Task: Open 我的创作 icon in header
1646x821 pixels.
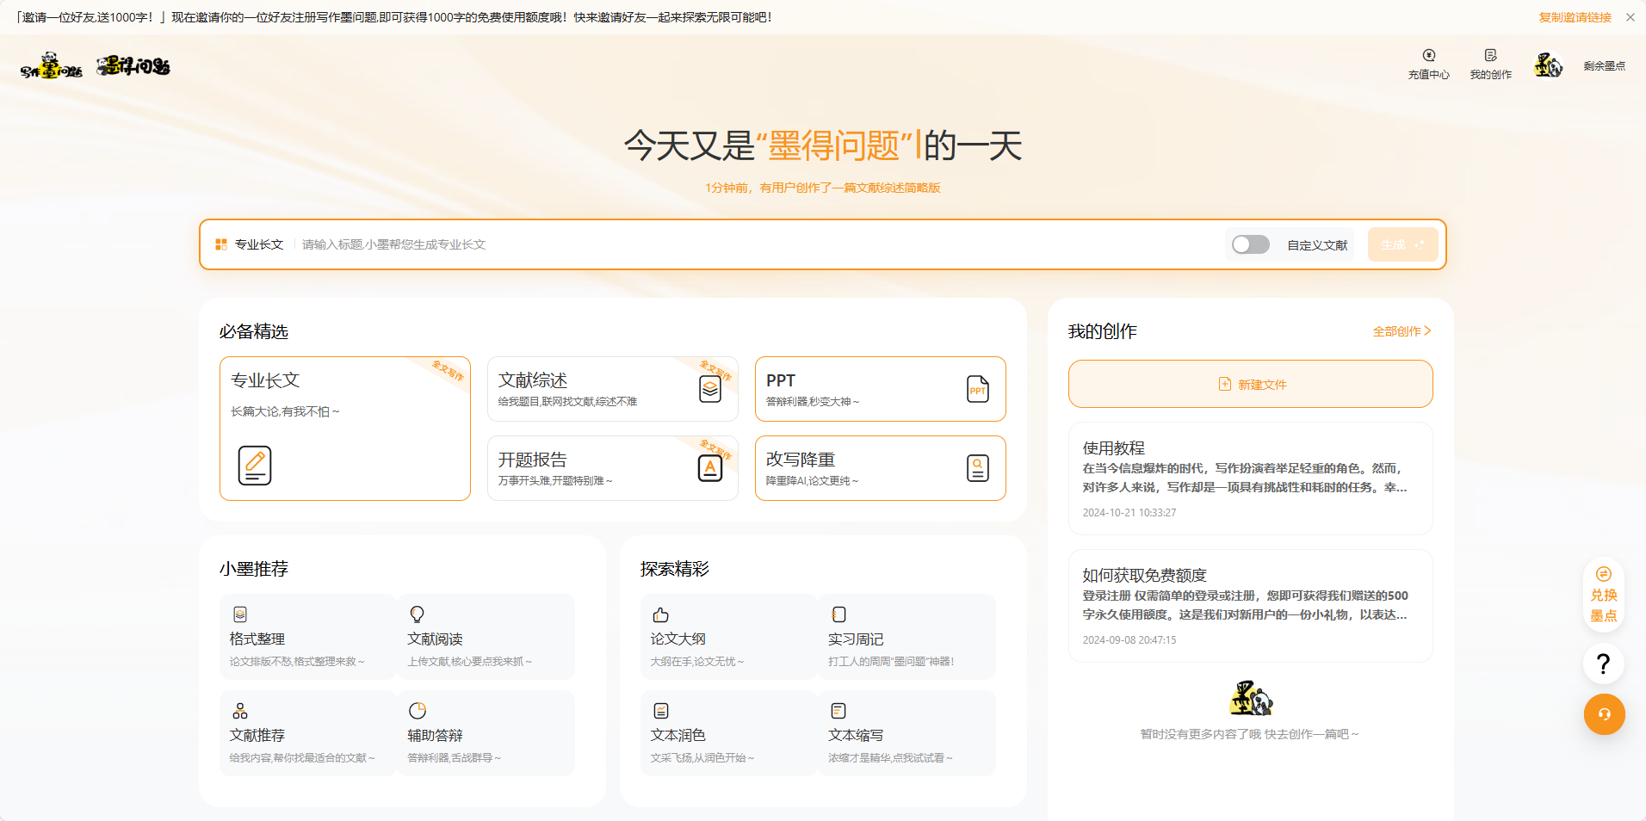Action: (1490, 56)
